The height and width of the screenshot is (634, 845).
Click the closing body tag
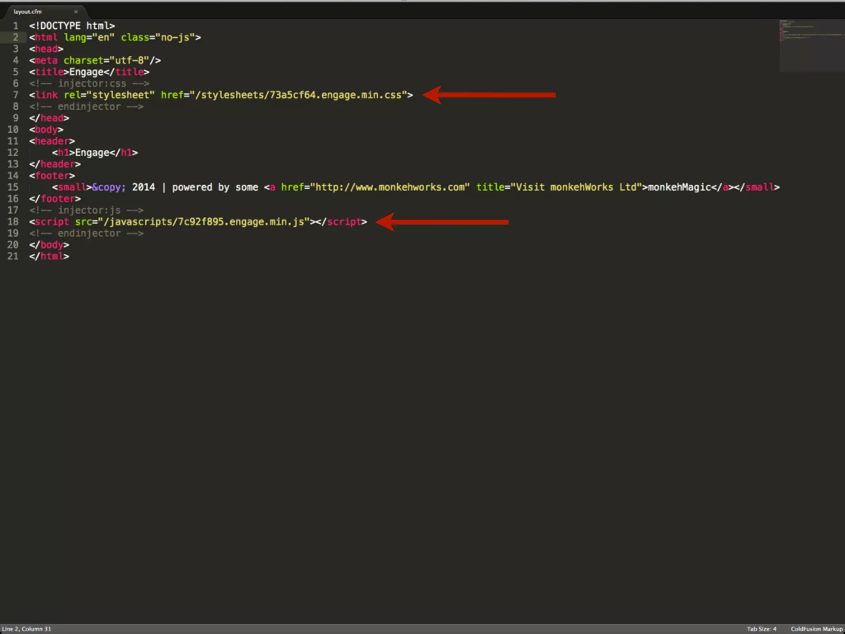click(x=49, y=245)
